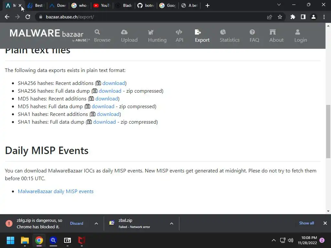Viewport: 331px width, 248px height.
Task: Switch to the Best tab
Action: point(36,5)
